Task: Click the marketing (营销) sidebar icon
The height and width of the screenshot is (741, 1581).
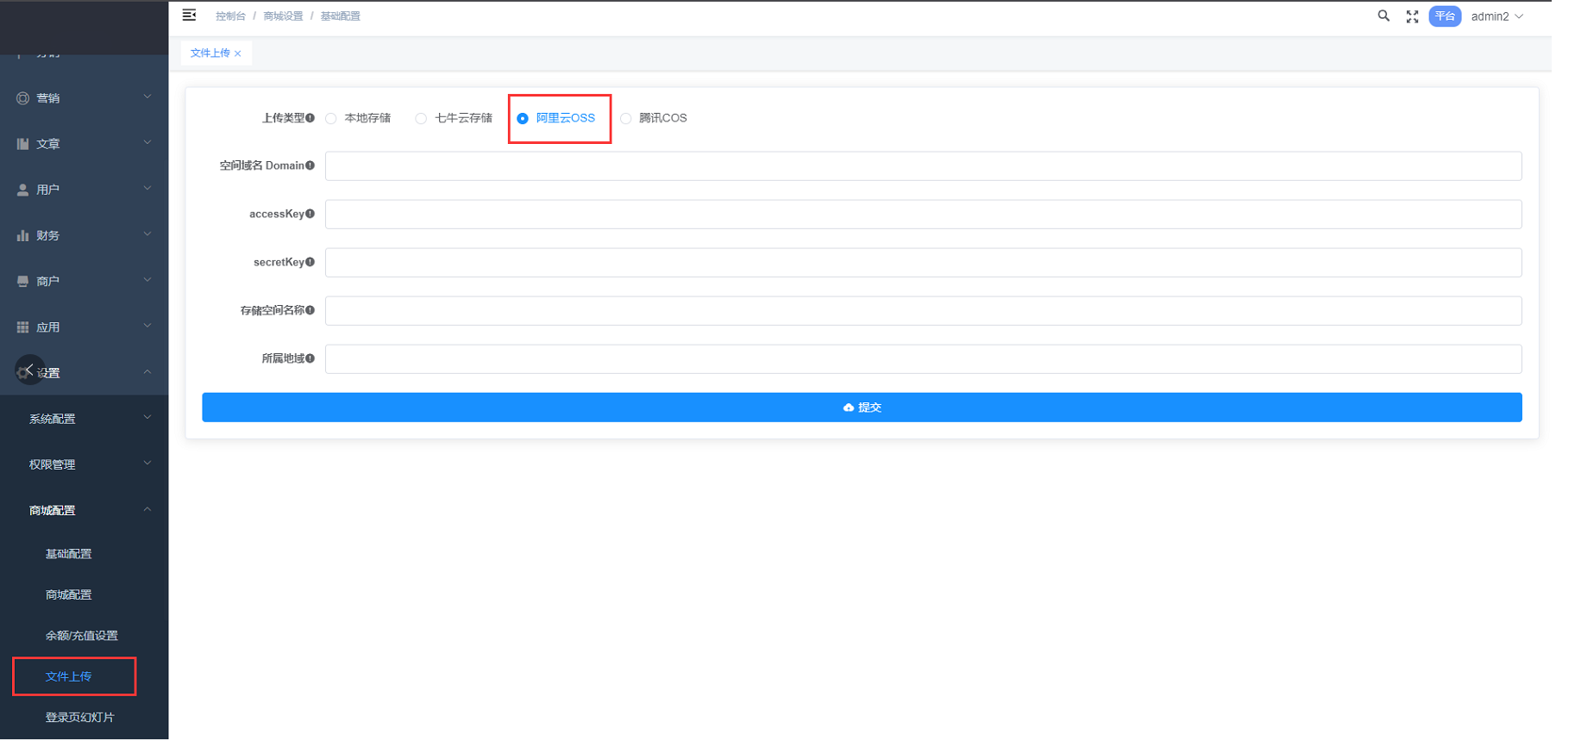Action: pyautogui.click(x=22, y=98)
